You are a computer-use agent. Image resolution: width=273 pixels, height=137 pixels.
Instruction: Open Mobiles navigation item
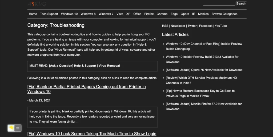203,14
